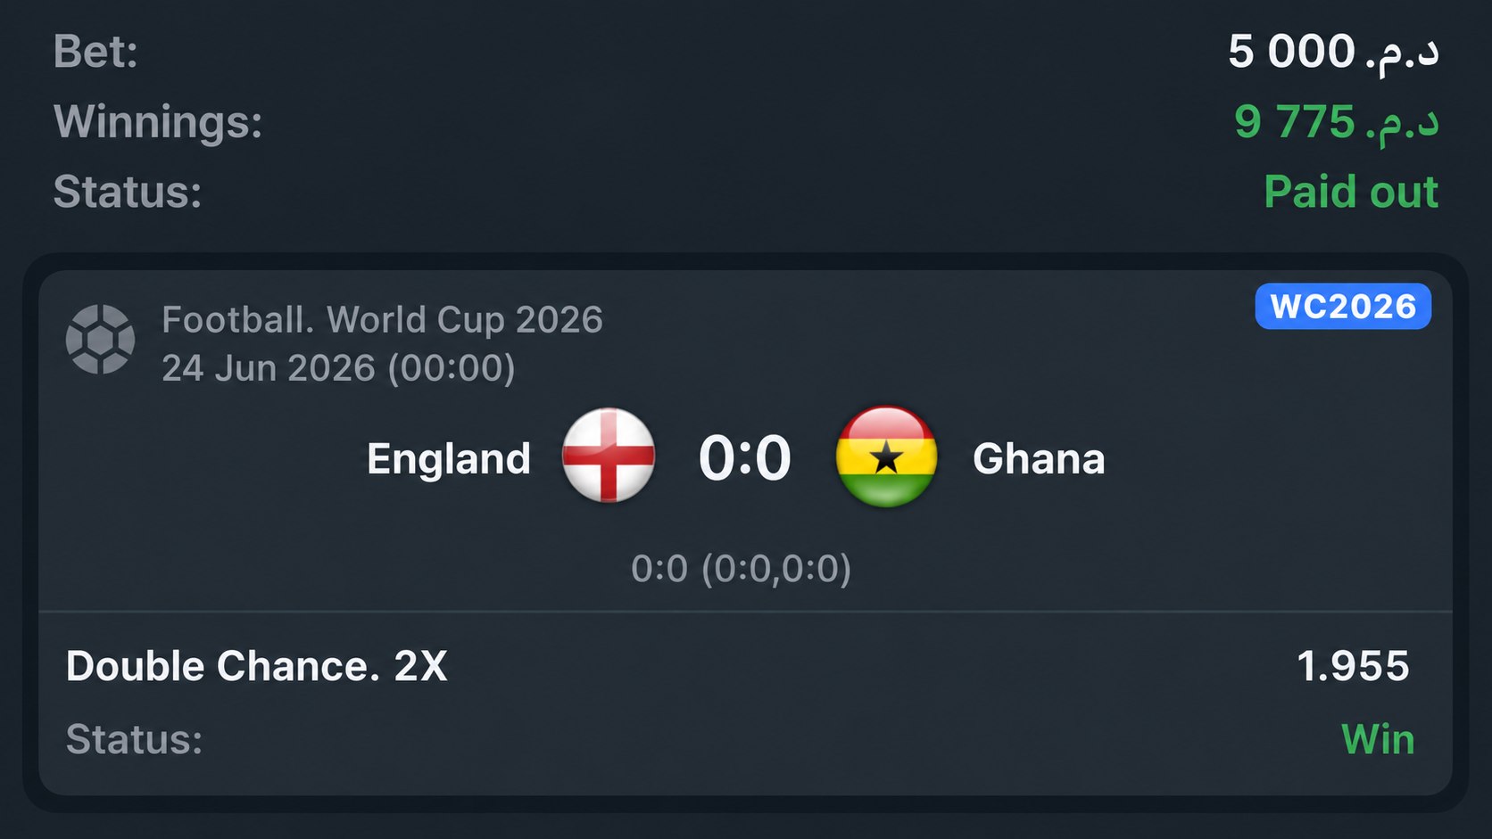
Task: Click the 0:0 match score
Action: point(744,458)
